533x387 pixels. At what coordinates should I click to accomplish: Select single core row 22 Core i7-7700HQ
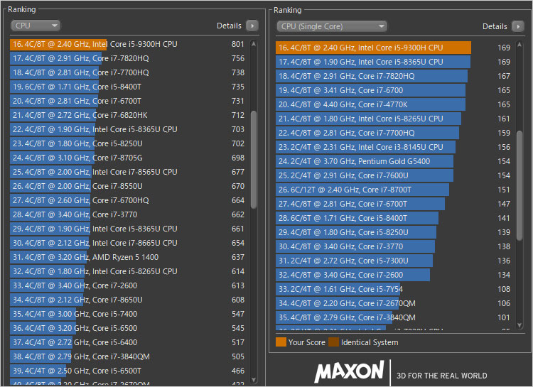click(394, 133)
